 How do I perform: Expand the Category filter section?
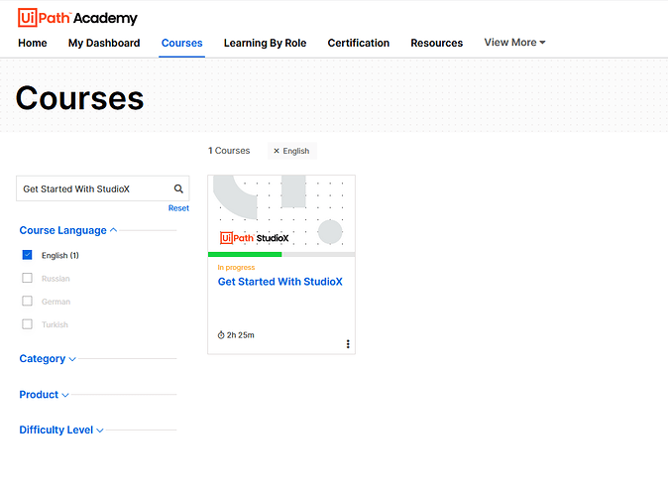pyautogui.click(x=48, y=358)
